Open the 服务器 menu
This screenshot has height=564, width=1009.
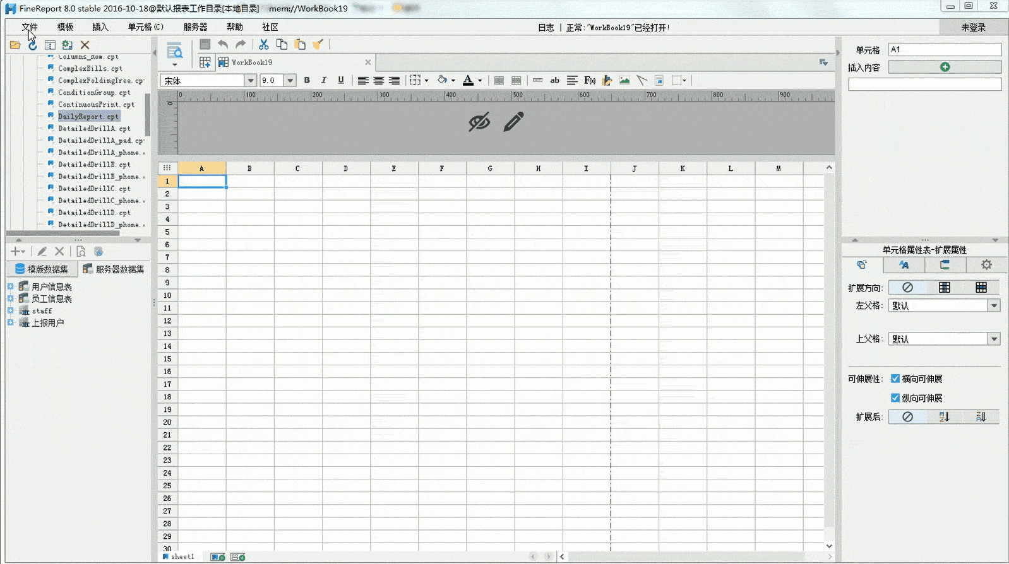click(195, 27)
